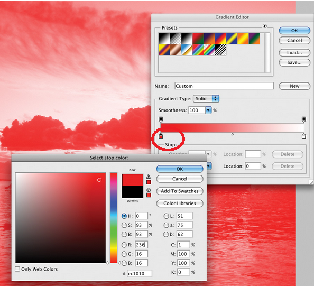Select the foreground-to-transparent checkered preset
314x287 pixels.
tap(176, 39)
